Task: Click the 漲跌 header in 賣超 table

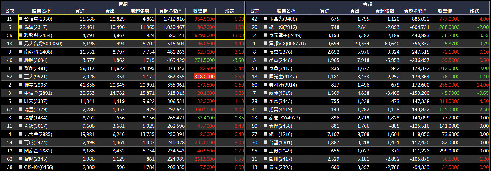Action: click(475, 11)
